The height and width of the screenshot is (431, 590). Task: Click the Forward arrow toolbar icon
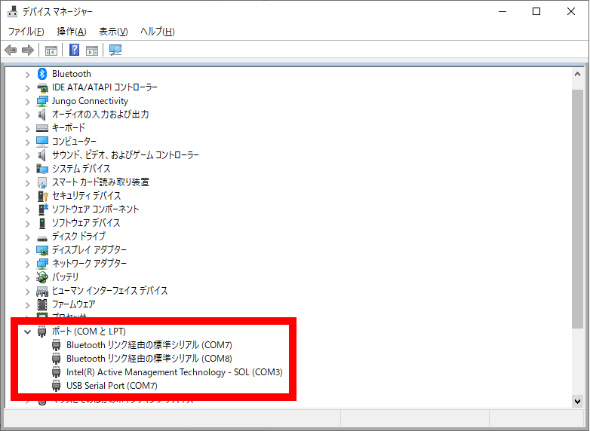click(x=28, y=50)
